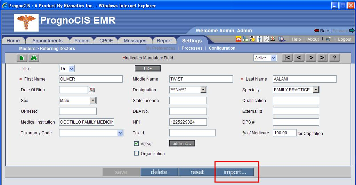Click the standing person icon
The image size is (356, 185).
coord(259,39)
